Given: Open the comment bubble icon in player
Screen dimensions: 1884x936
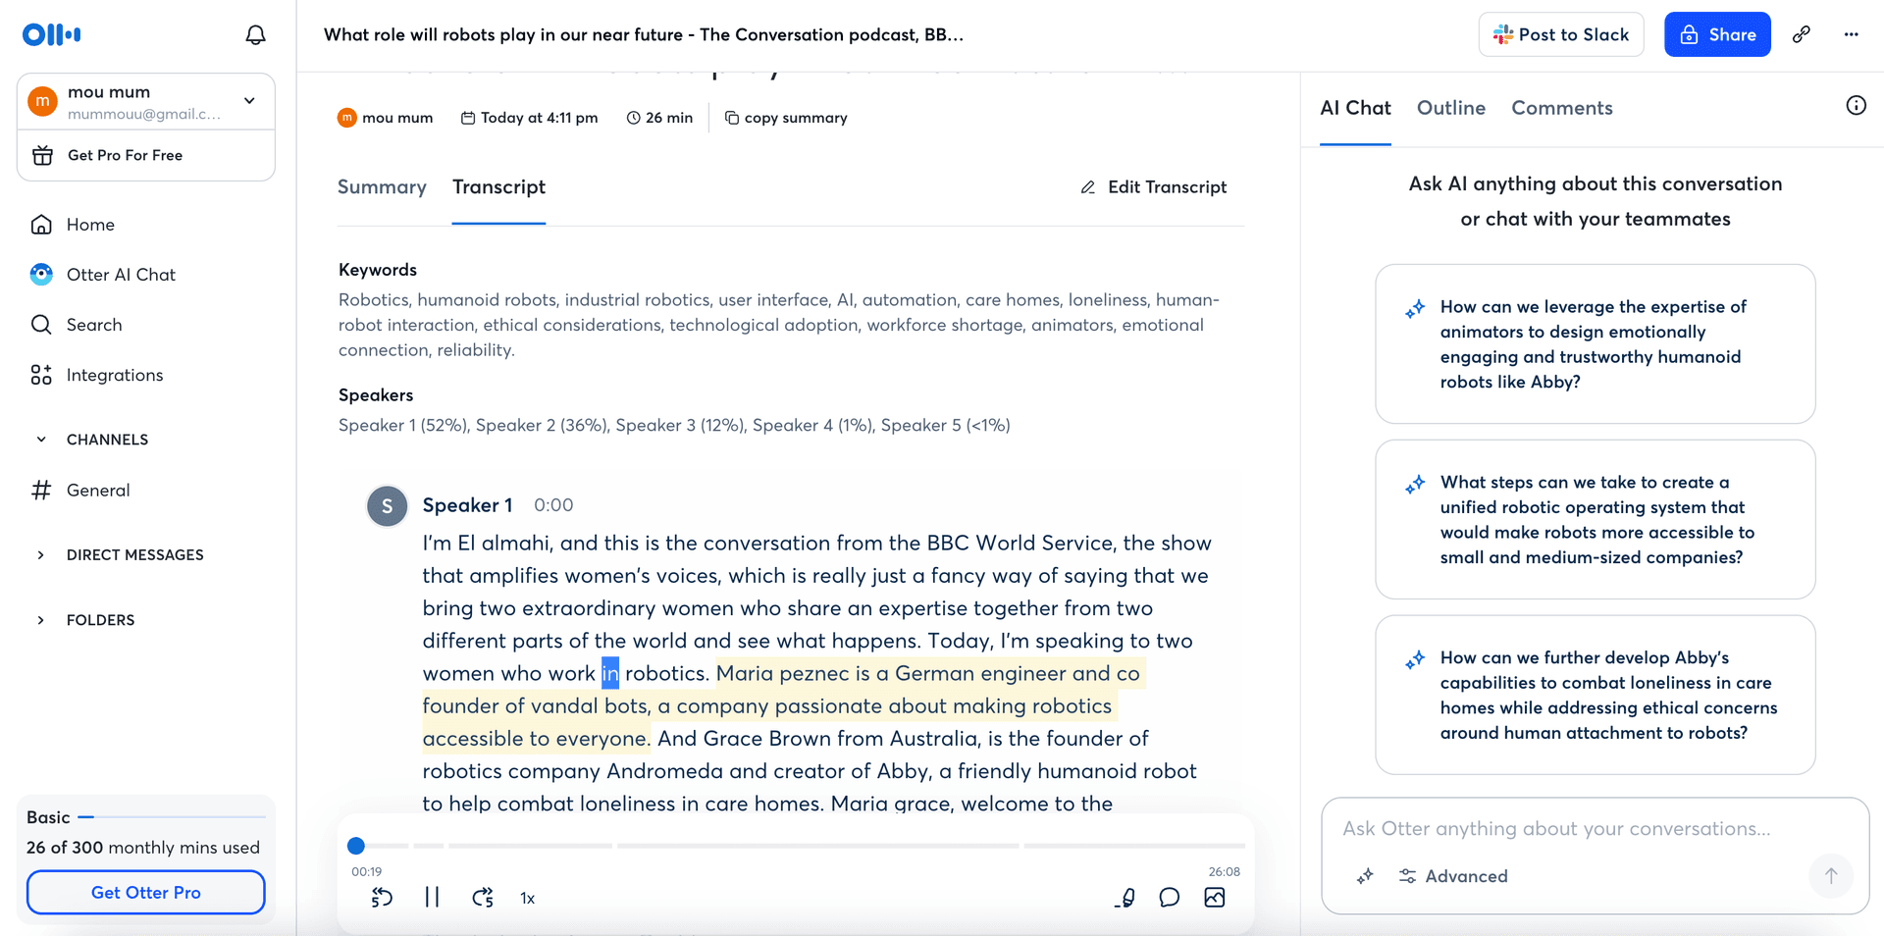Looking at the screenshot, I should pyautogui.click(x=1169, y=898).
